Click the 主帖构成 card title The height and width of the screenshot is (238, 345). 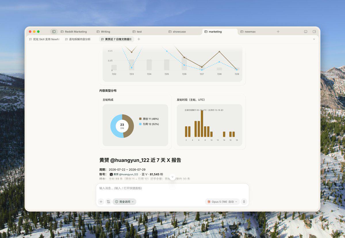tap(108, 100)
